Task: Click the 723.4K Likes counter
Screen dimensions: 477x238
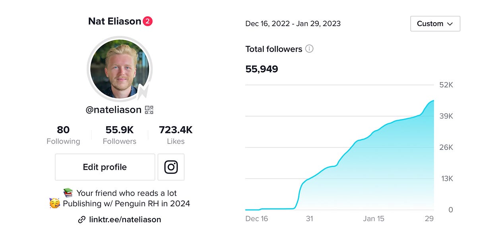Action: pos(176,134)
